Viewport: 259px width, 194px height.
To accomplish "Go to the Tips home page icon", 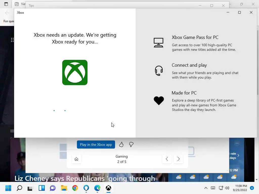I will point(76,159).
